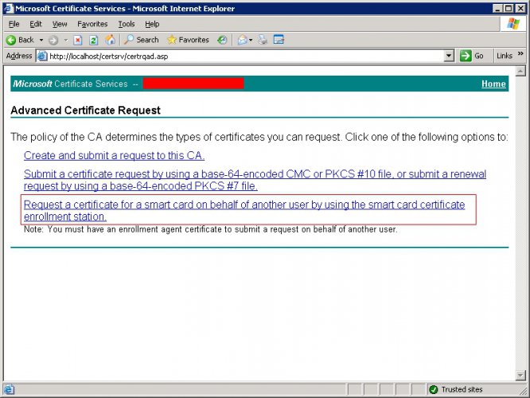This screenshot has height=398, width=530.
Task: Click the Home link in banner
Action: click(493, 84)
